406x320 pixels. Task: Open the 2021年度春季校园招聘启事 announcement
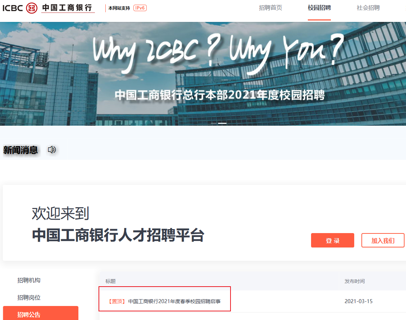(174, 301)
